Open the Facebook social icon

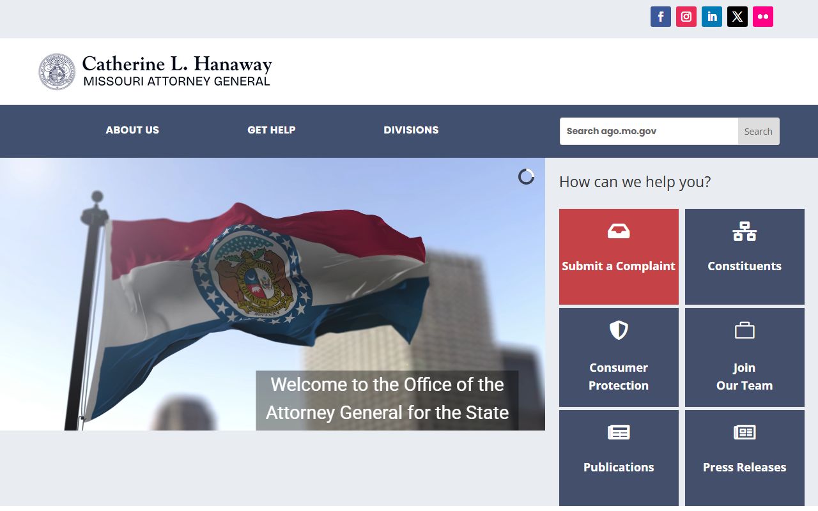tap(661, 17)
